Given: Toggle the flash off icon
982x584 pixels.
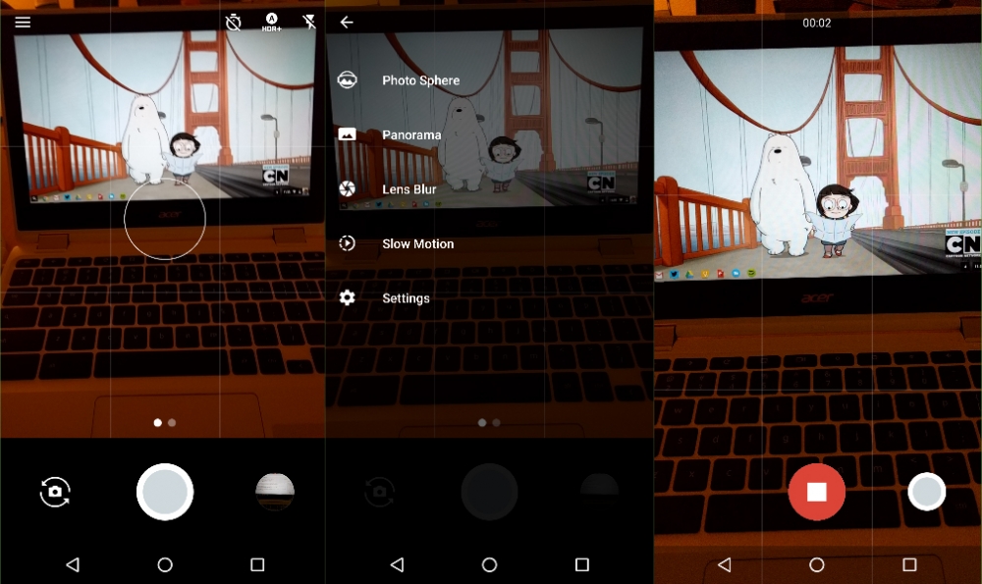Looking at the screenshot, I should (x=309, y=23).
